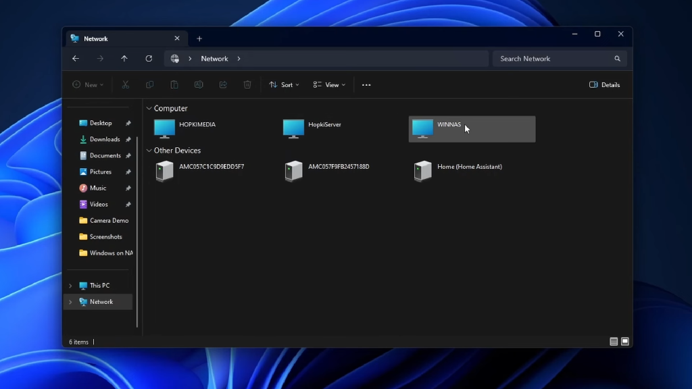Open the See more menu

(366, 84)
